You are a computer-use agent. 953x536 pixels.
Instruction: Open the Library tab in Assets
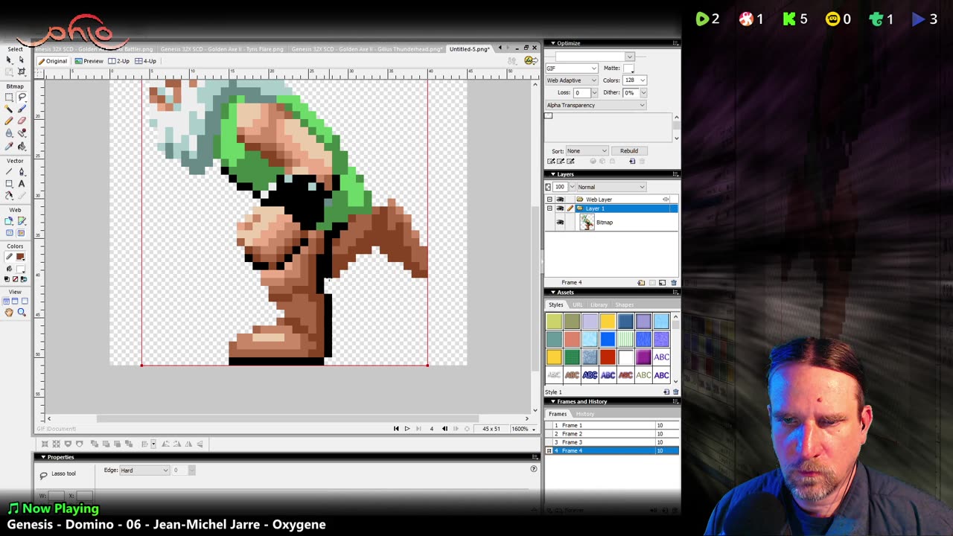[x=599, y=305]
